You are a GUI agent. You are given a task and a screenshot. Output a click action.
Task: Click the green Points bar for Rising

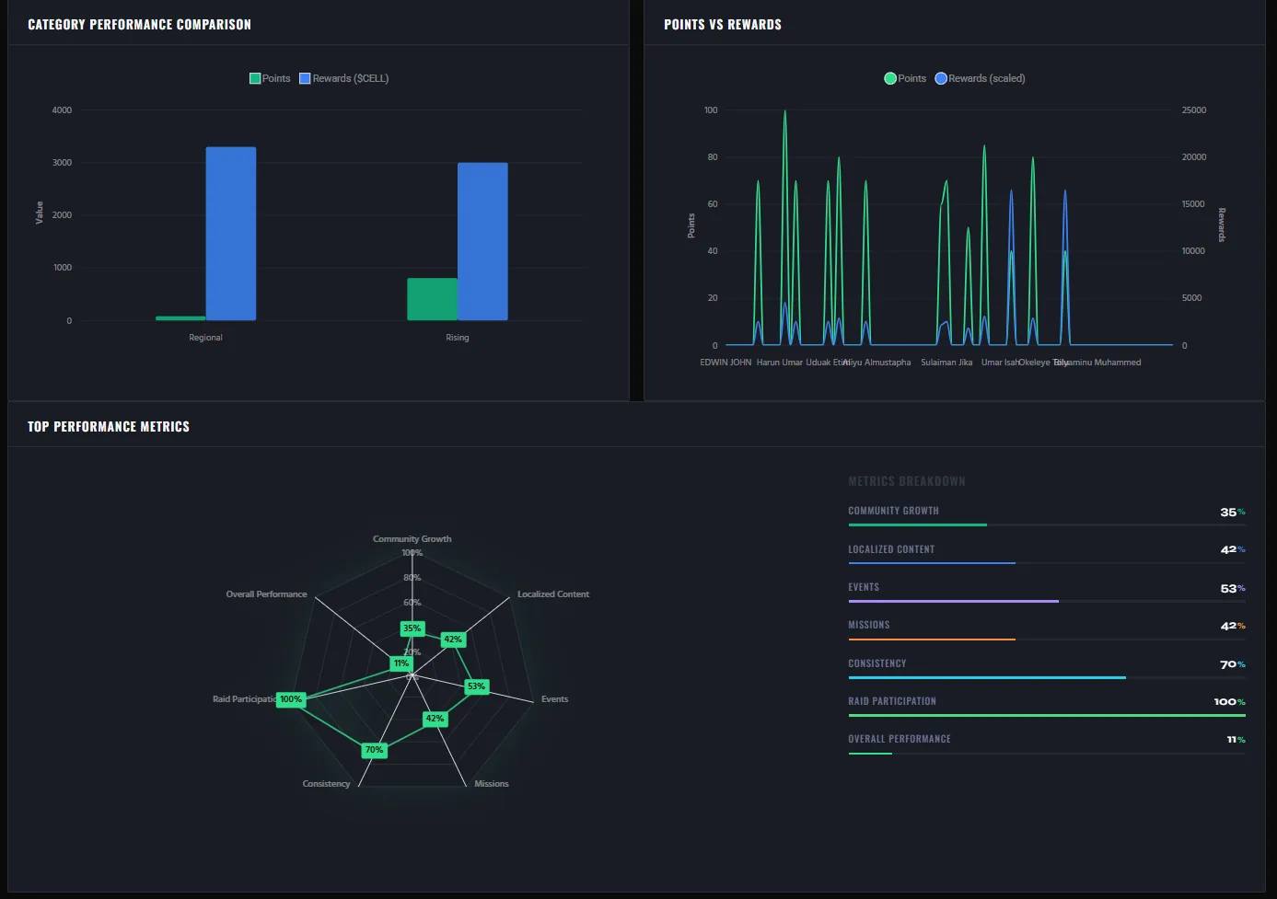433,299
